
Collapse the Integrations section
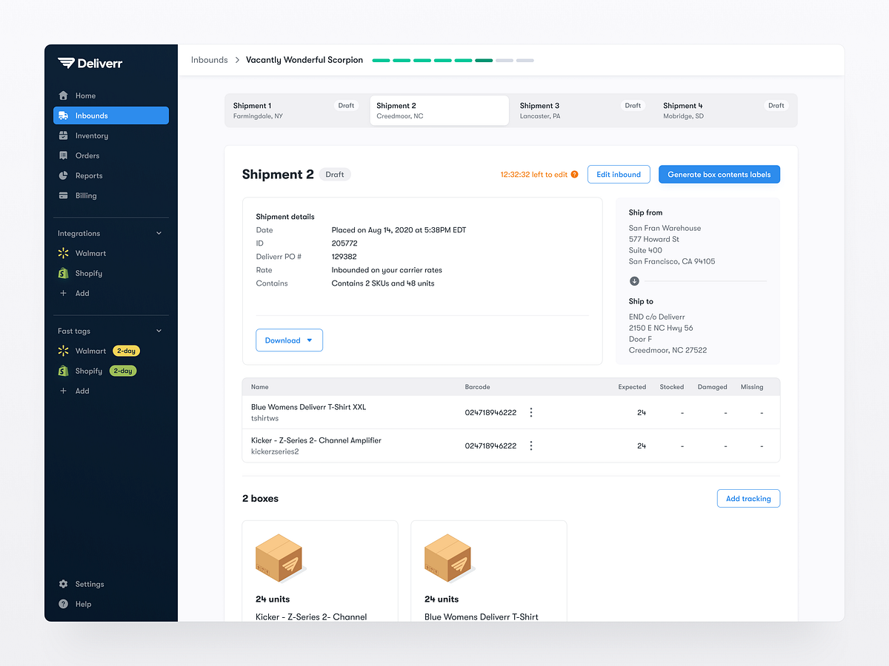coord(159,232)
